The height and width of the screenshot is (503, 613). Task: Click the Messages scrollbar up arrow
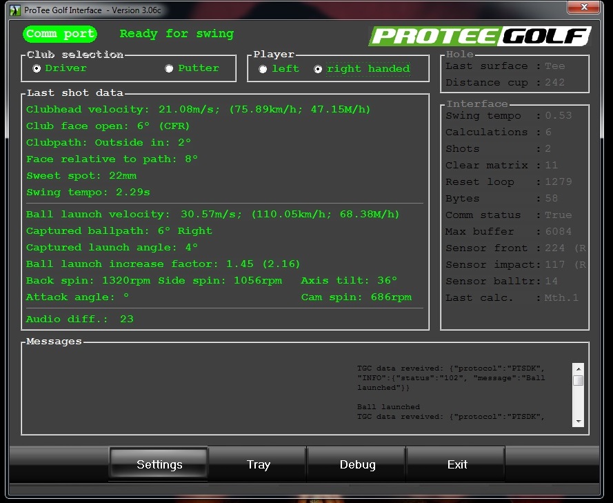tap(579, 369)
